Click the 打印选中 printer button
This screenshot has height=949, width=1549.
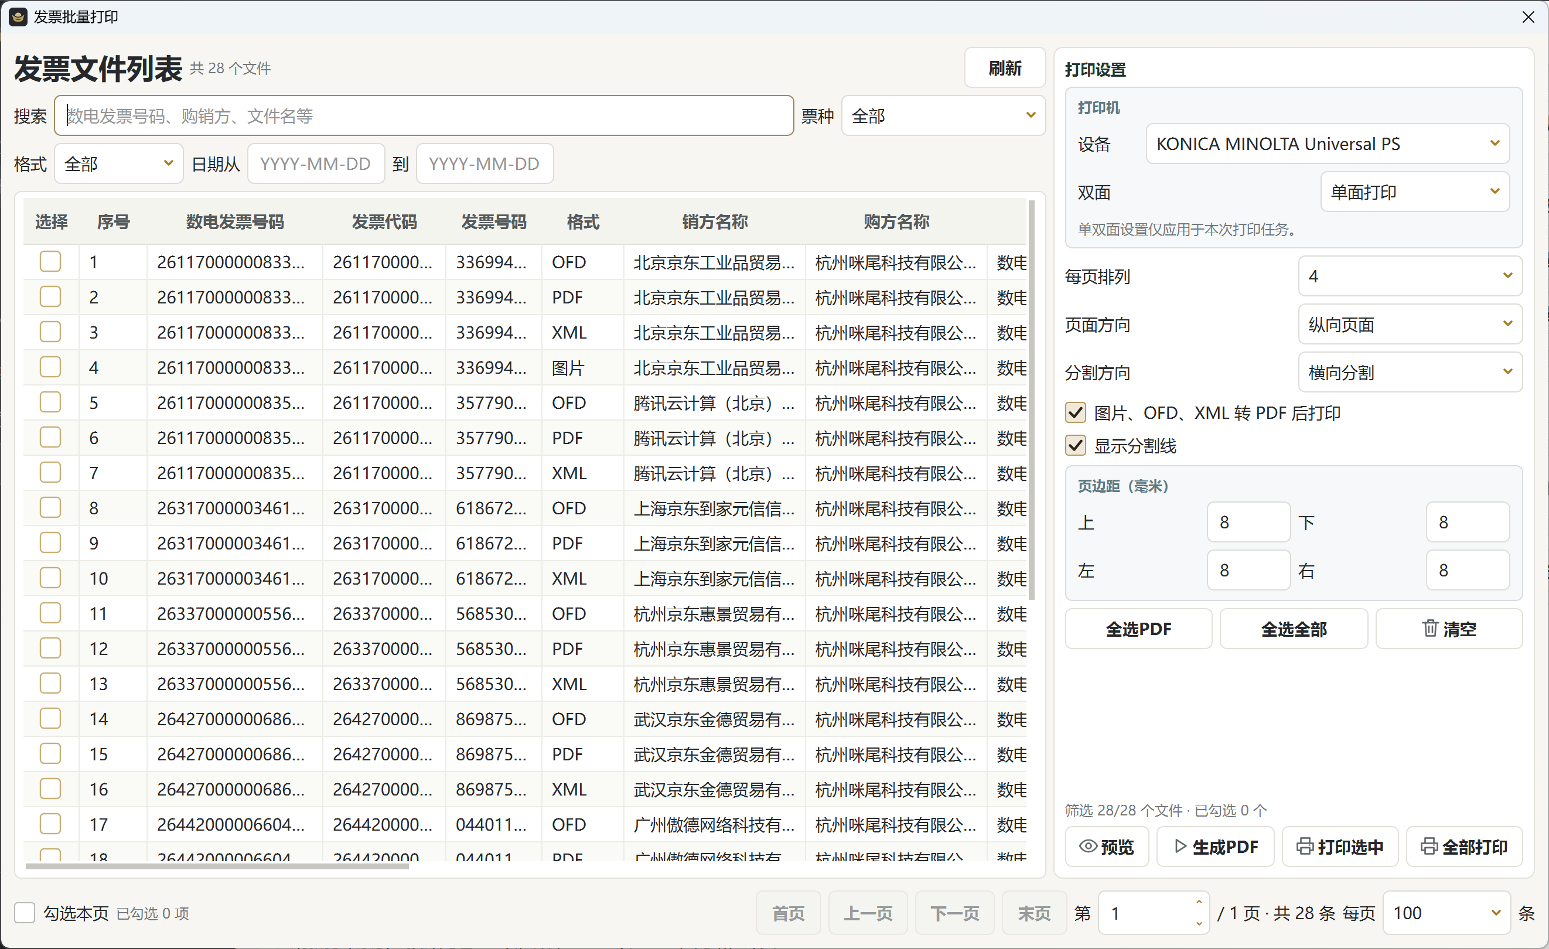1340,846
